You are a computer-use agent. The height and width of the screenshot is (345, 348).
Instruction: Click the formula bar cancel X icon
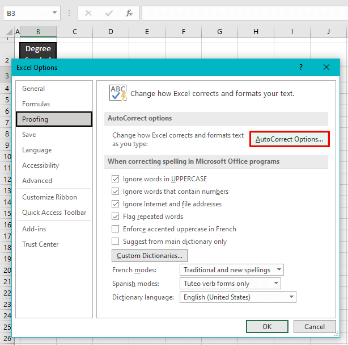coord(88,13)
